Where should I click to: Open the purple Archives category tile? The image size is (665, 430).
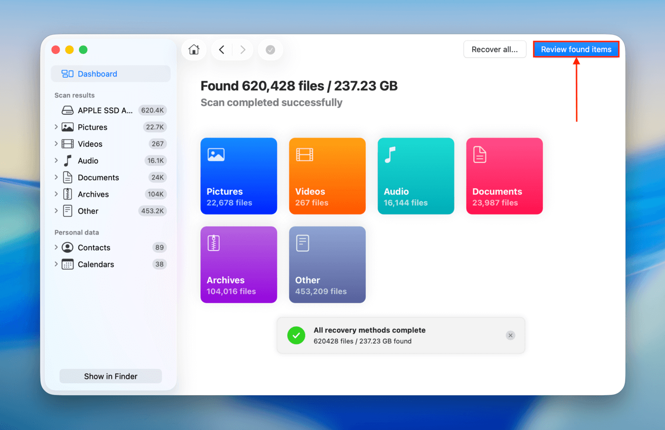click(x=239, y=264)
